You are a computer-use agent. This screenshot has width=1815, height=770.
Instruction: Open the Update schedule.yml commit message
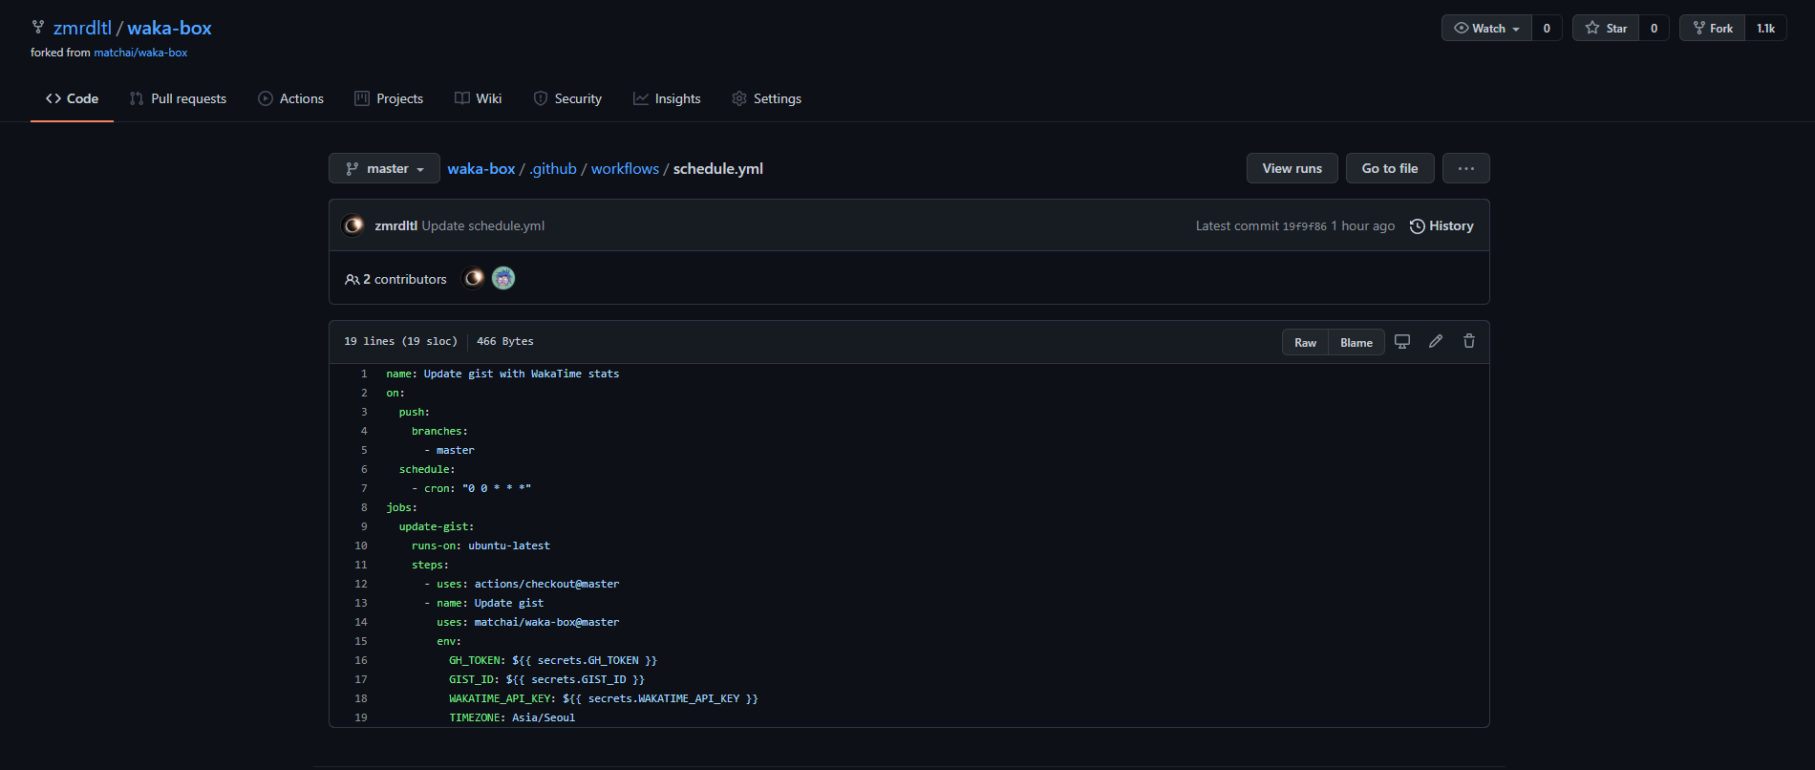[483, 225]
